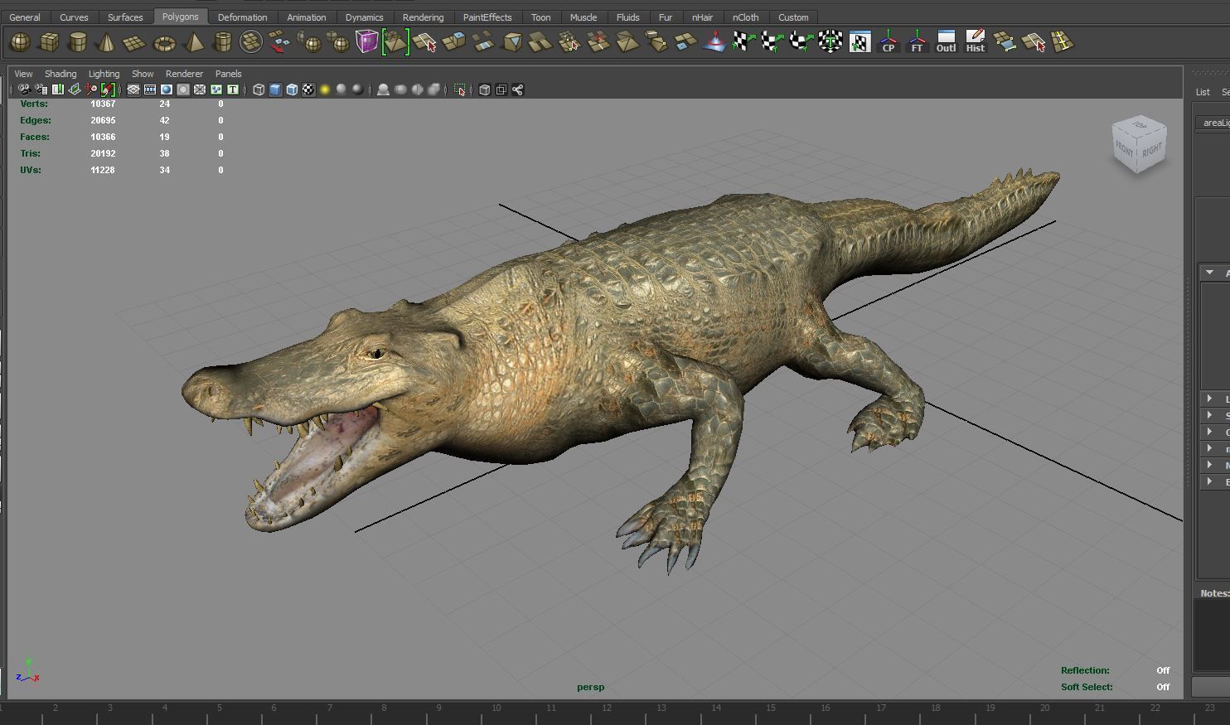Open the List menu in attribute panel
Viewport: 1230px width, 725px height.
1203,92
